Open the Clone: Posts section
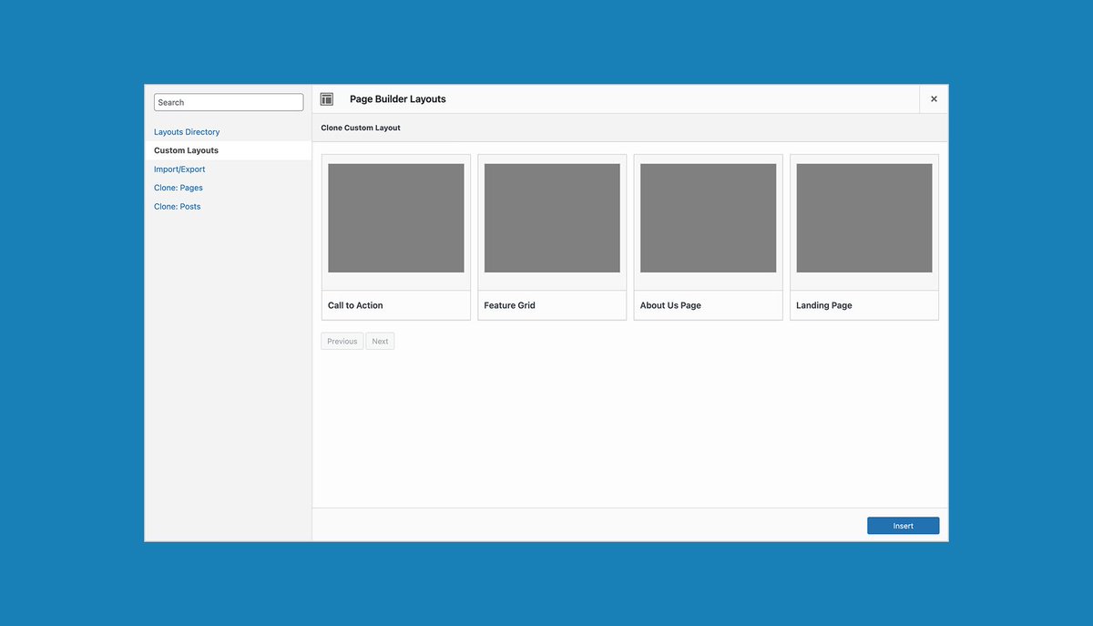 tap(177, 206)
